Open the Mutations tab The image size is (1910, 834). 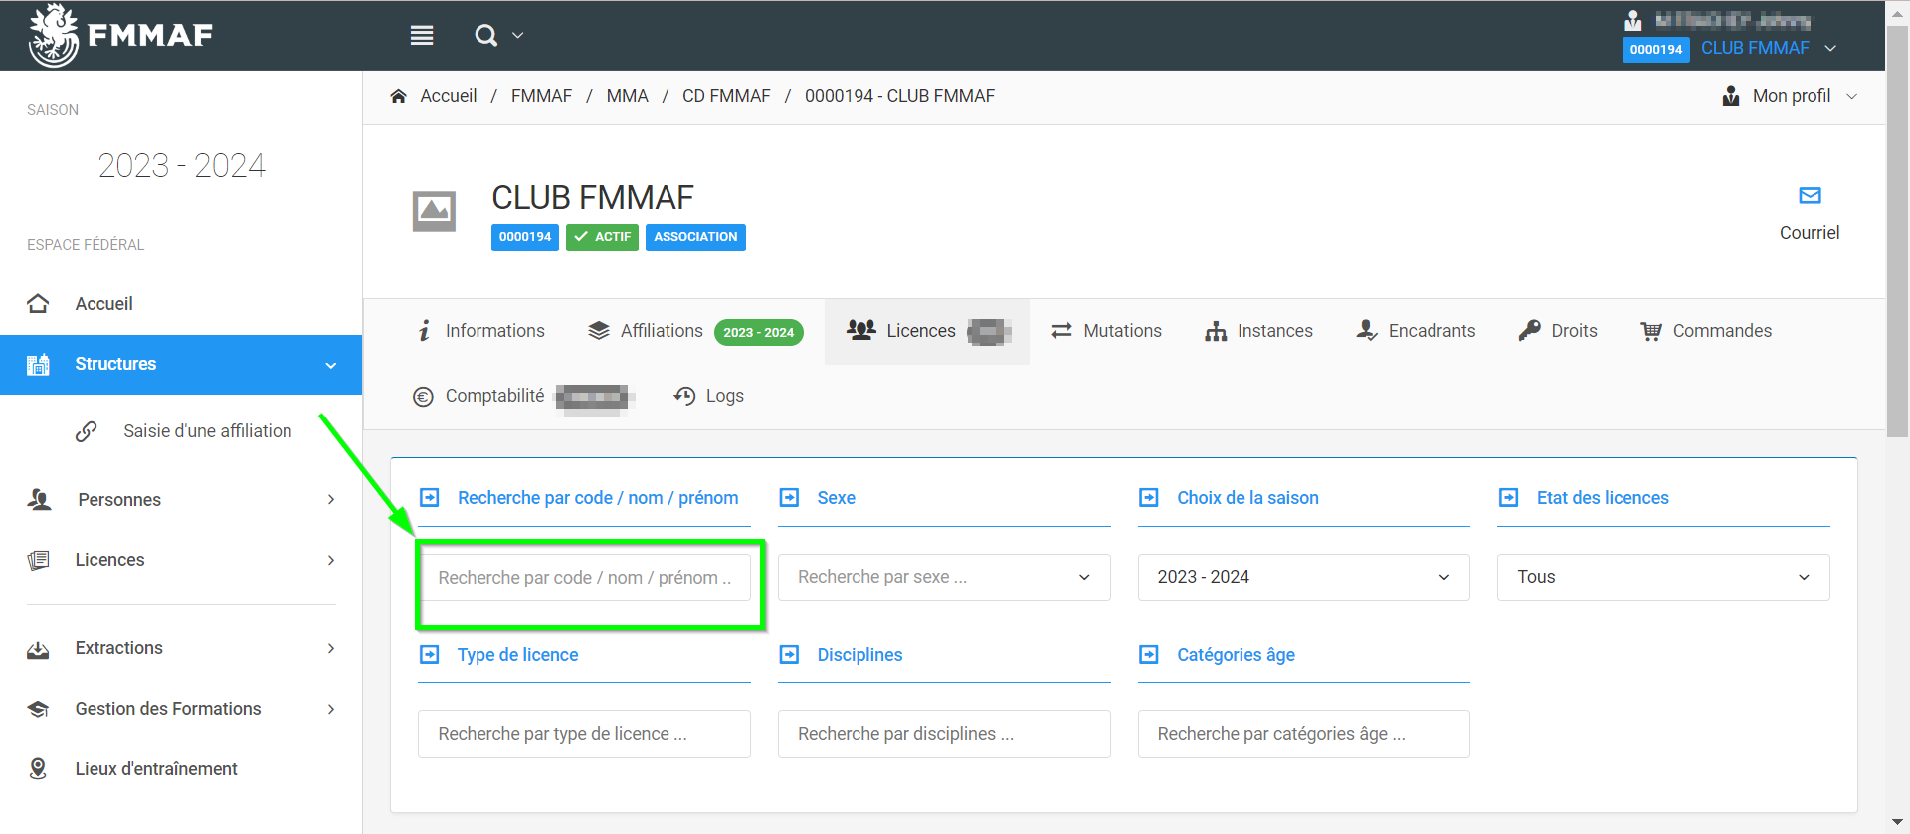[x=1106, y=331]
